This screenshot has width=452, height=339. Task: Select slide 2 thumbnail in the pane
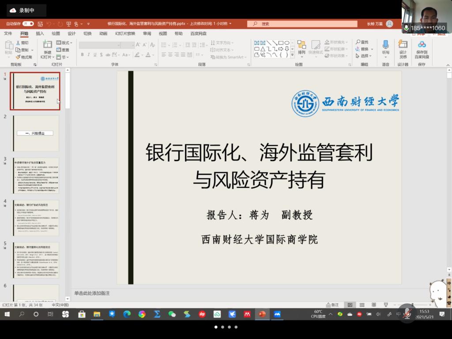click(35, 132)
